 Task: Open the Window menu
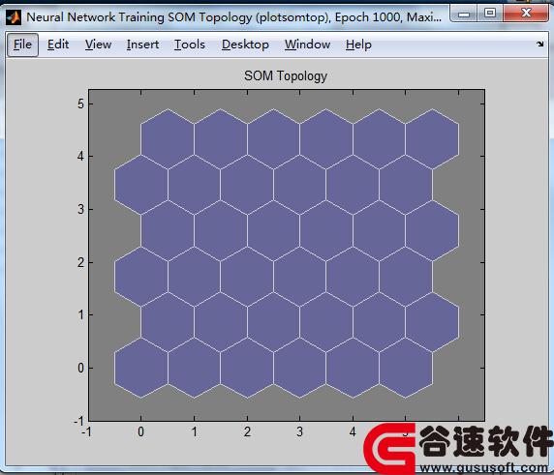[307, 45]
